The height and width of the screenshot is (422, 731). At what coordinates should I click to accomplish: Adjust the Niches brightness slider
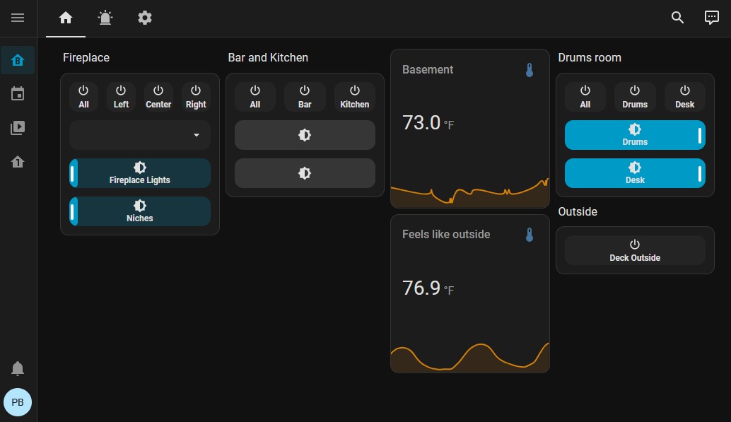coord(140,211)
